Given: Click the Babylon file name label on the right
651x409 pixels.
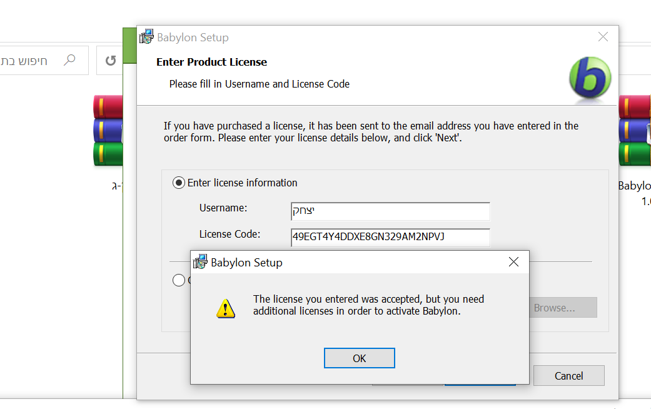Looking at the screenshot, I should [x=634, y=186].
